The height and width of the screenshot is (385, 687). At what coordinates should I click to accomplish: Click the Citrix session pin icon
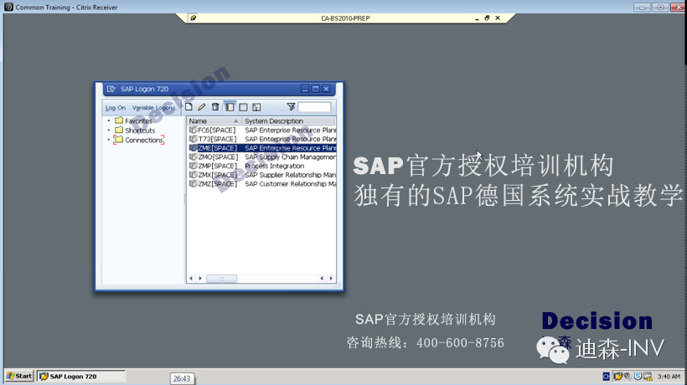(194, 18)
